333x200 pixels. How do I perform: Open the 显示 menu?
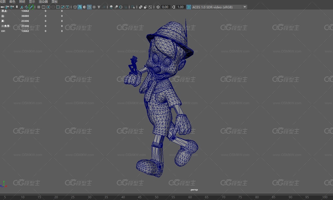click(x=32, y=2)
